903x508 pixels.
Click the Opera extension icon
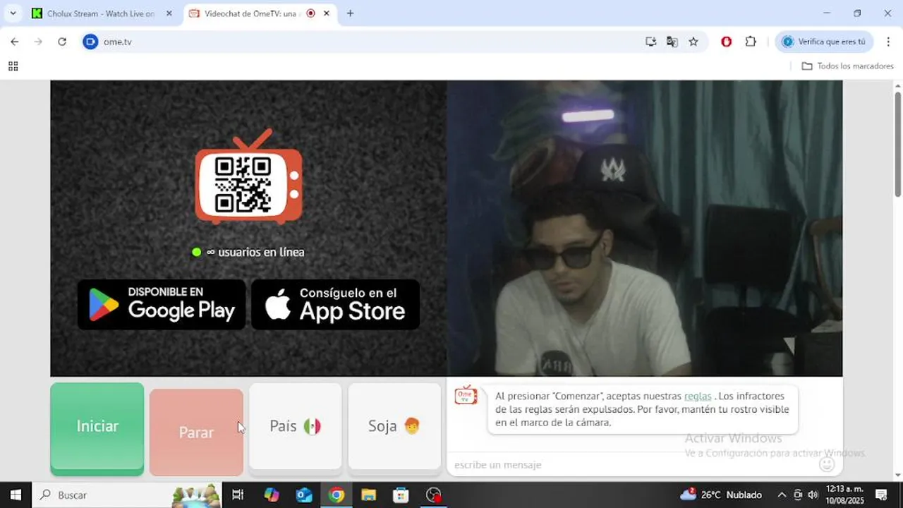tap(726, 42)
